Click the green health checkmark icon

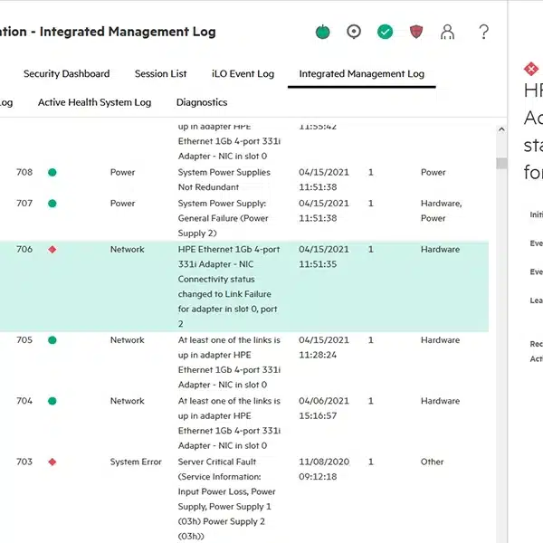tap(386, 33)
